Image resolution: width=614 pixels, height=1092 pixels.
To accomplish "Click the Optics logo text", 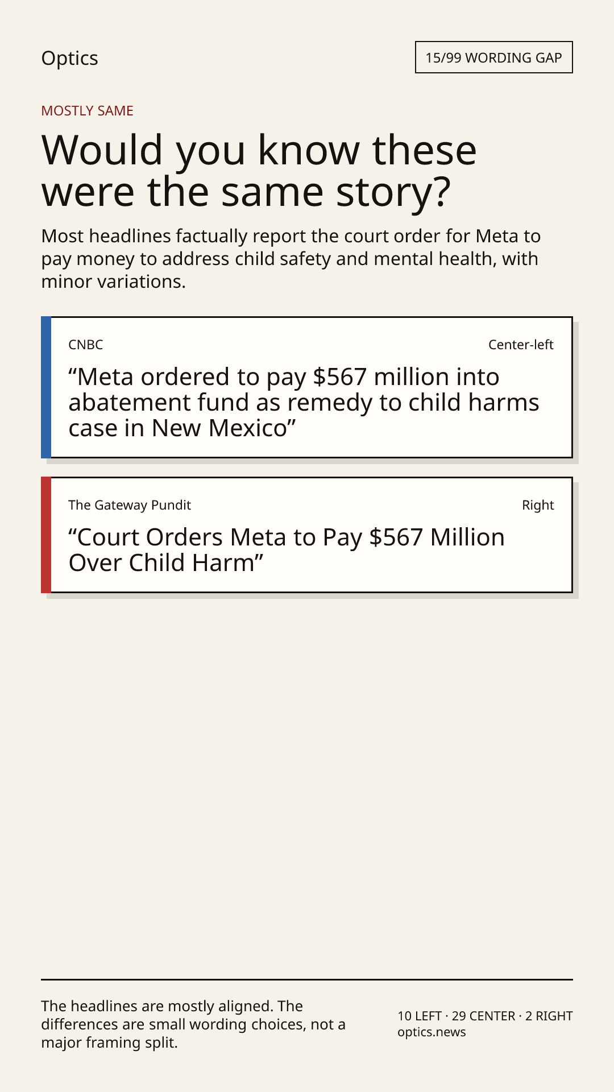I will click(x=69, y=58).
